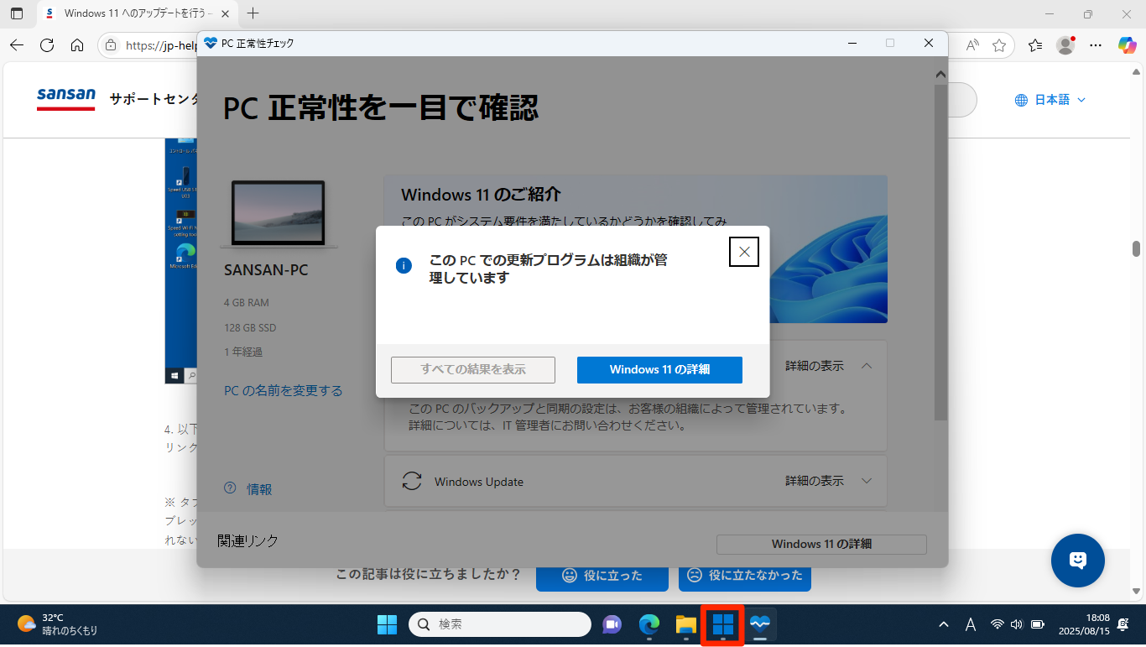1146x647 pixels.
Task: Add page to favorites with star icon
Action: point(998,45)
